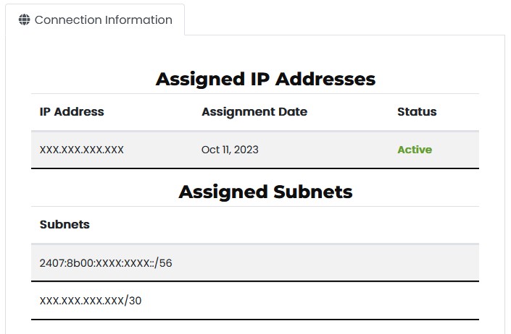Image resolution: width=511 pixels, height=334 pixels.
Task: Select the 2407:8b00 IPv6 subnet entry
Action: [106, 263]
